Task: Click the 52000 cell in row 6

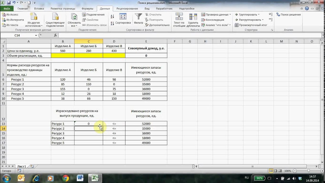Action: [x=146, y=80]
